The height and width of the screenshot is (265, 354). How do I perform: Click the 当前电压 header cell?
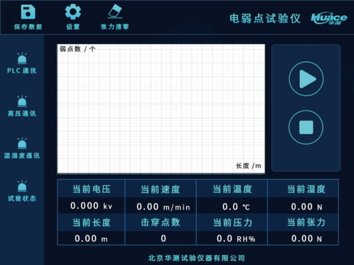91,189
